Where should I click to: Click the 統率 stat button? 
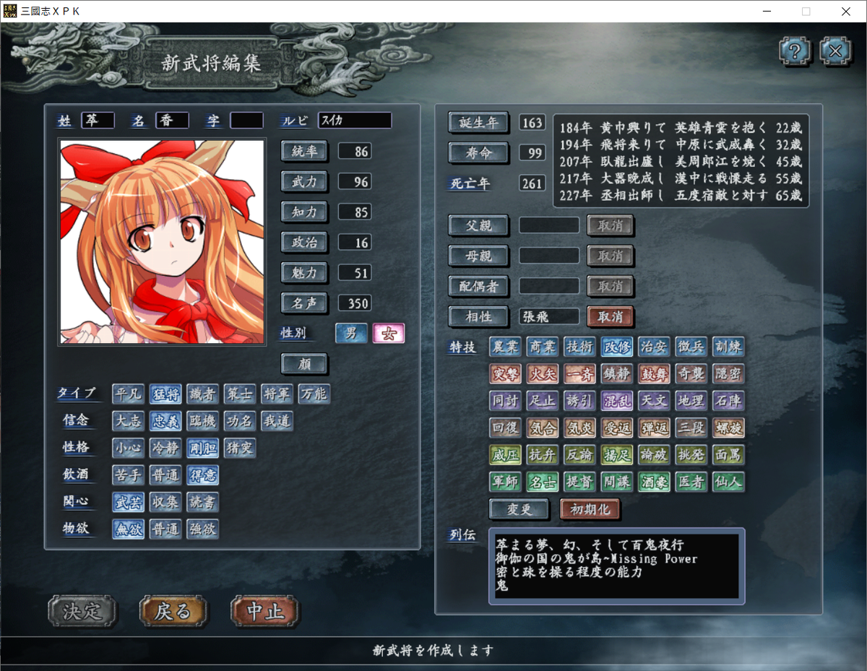tap(304, 151)
